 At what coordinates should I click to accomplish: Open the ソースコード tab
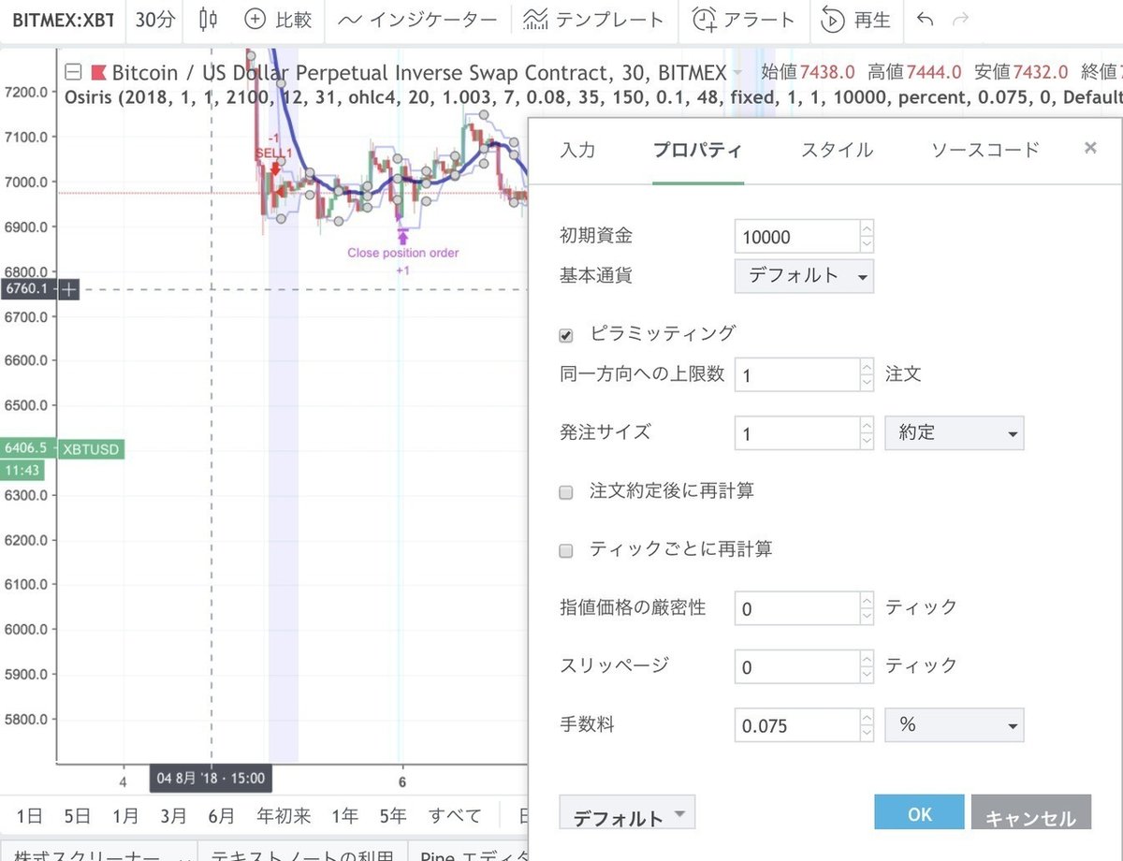pos(982,149)
